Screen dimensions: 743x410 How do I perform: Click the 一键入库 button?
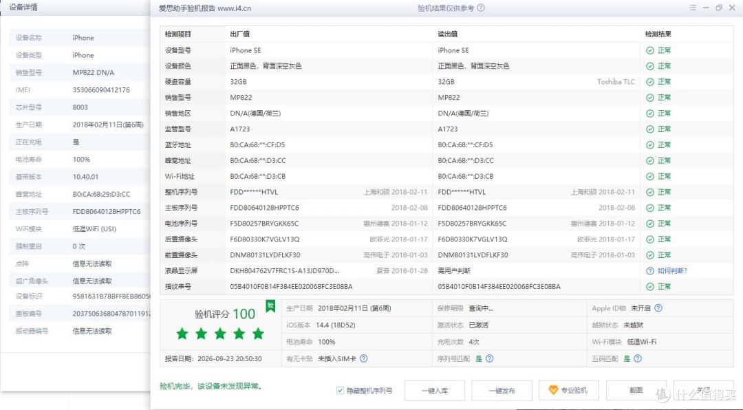(435, 391)
